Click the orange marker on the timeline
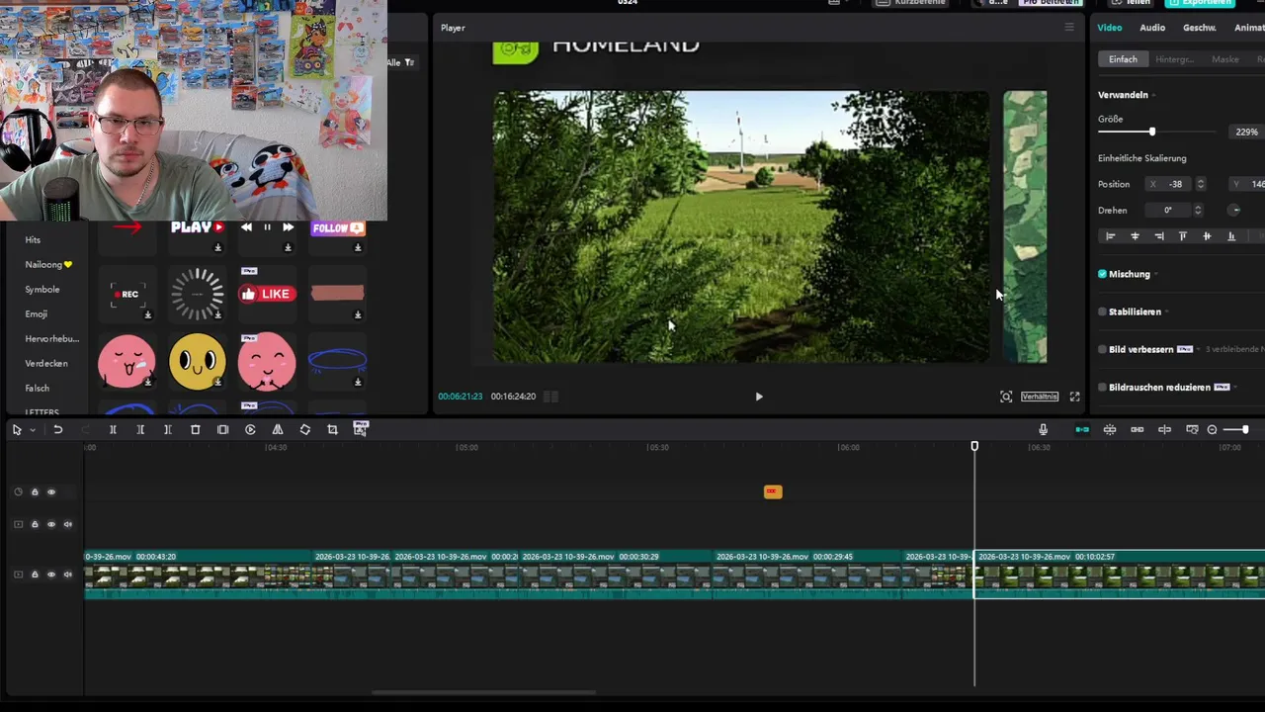1265x712 pixels. pyautogui.click(x=773, y=491)
